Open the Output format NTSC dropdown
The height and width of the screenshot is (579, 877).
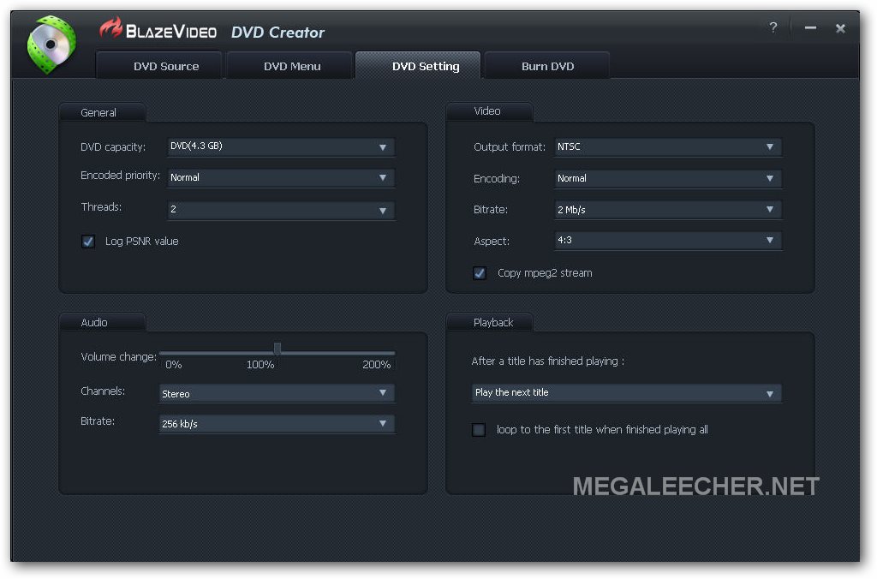coord(668,146)
